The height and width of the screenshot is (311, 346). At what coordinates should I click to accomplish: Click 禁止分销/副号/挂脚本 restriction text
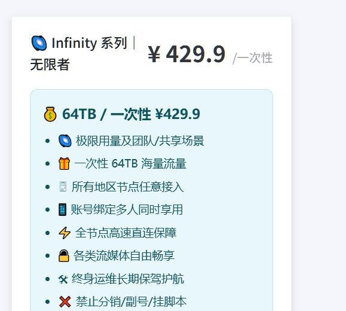pyautogui.click(x=131, y=301)
